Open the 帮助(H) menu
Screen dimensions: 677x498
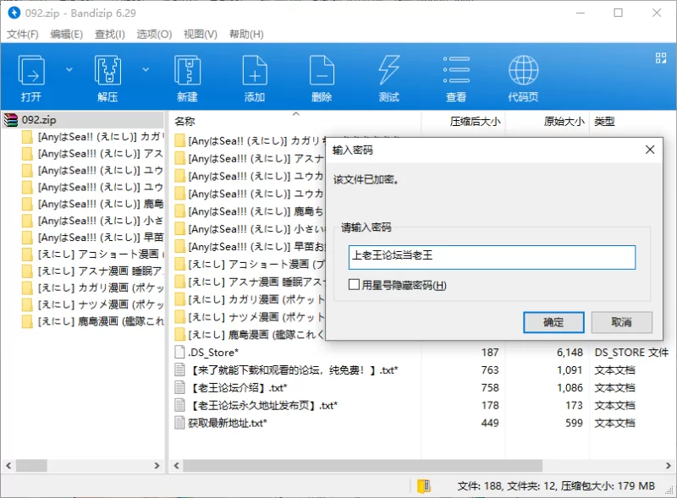tap(246, 34)
